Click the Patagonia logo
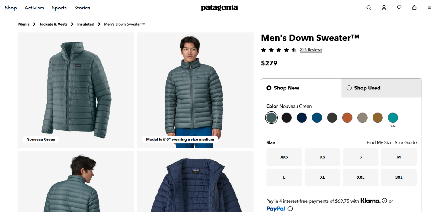448x212 pixels. pos(219,8)
